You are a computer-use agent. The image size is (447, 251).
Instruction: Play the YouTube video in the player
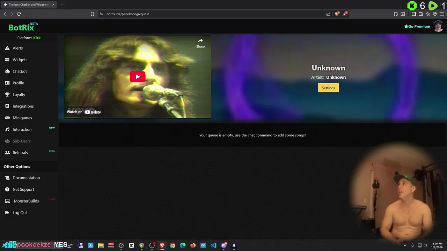[138, 77]
